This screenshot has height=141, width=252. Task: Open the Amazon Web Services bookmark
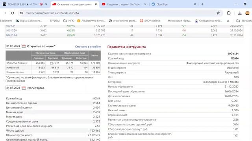tap(91, 21)
